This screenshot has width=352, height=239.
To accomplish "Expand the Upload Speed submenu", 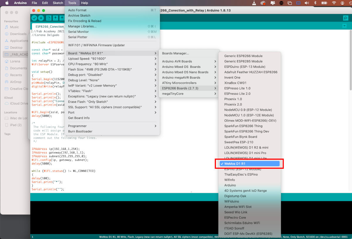I will [112, 58].
